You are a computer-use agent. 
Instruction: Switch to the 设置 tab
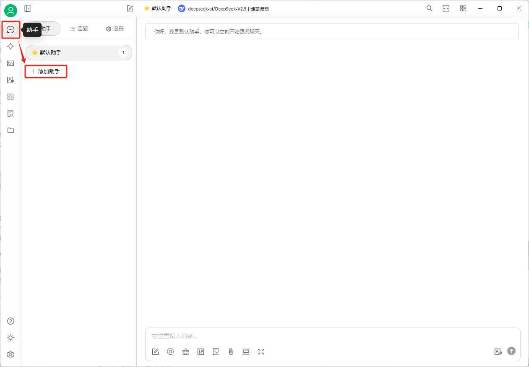(x=115, y=29)
